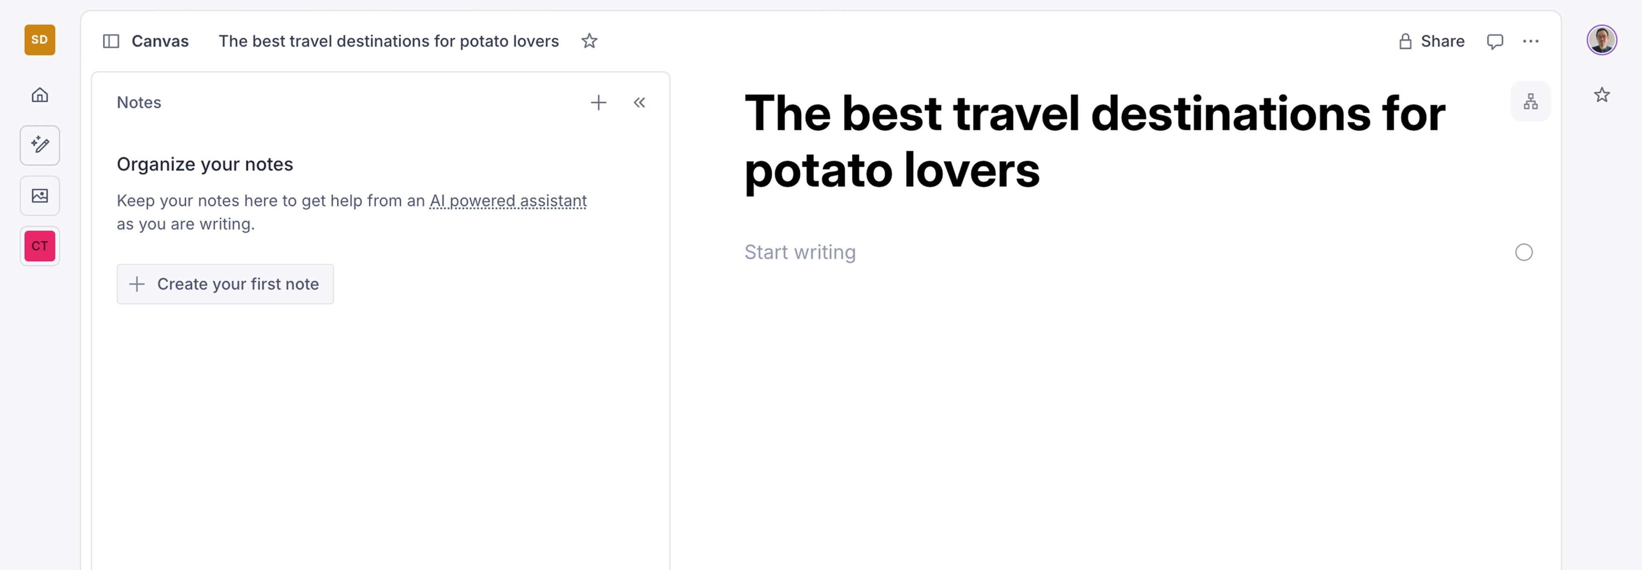Click the circle status indicator beside editor
The width and height of the screenshot is (1642, 570).
pos(1524,252)
